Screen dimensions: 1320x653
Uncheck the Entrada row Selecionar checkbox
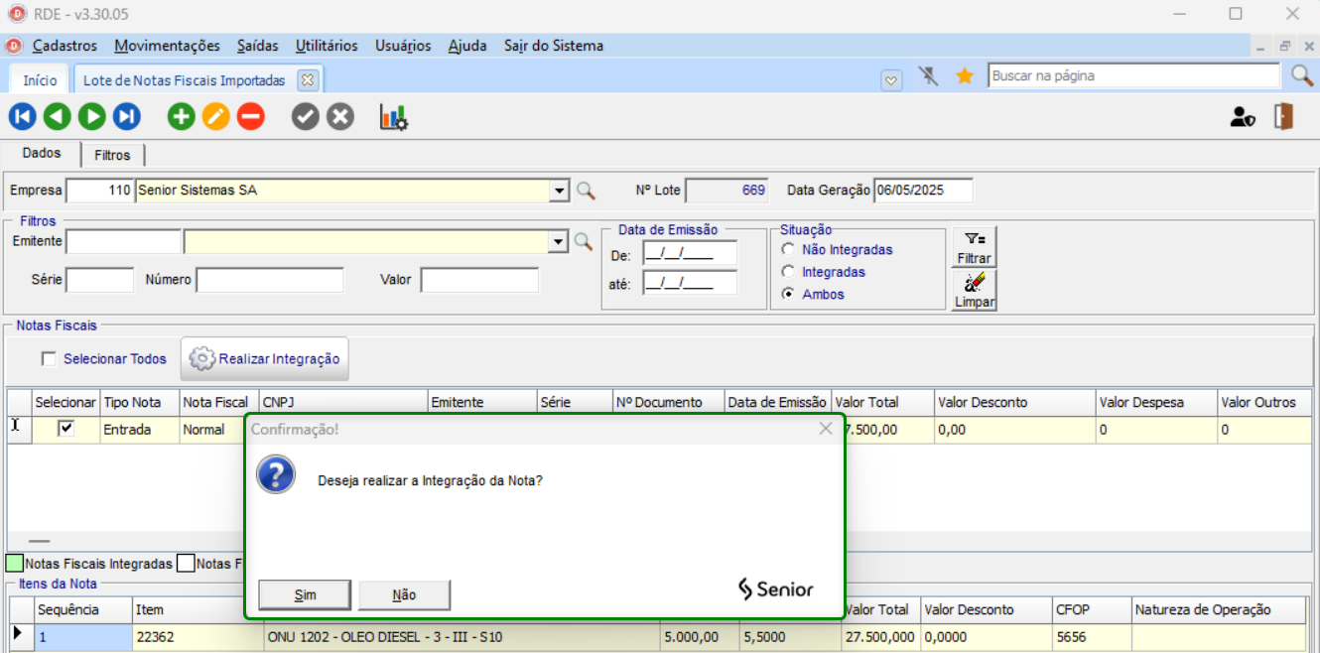tap(66, 429)
